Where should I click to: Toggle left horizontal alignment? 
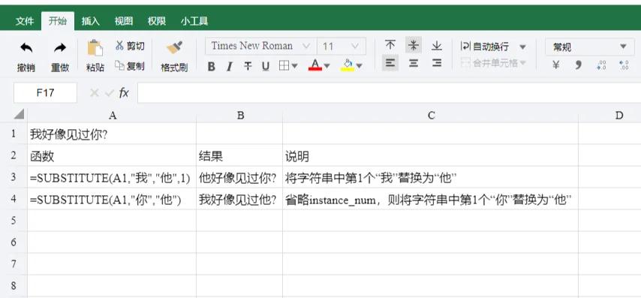[390, 63]
